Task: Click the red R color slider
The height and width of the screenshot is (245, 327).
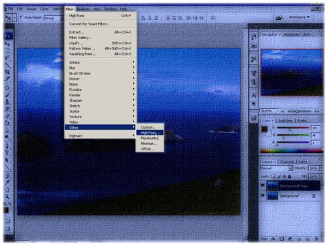Action: coord(293,127)
